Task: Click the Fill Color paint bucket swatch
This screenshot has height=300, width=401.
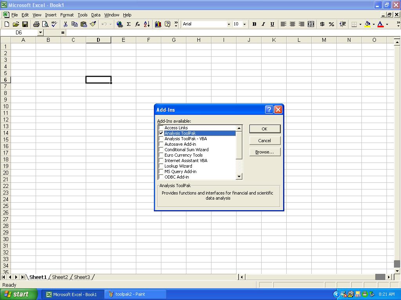Action: point(367,24)
